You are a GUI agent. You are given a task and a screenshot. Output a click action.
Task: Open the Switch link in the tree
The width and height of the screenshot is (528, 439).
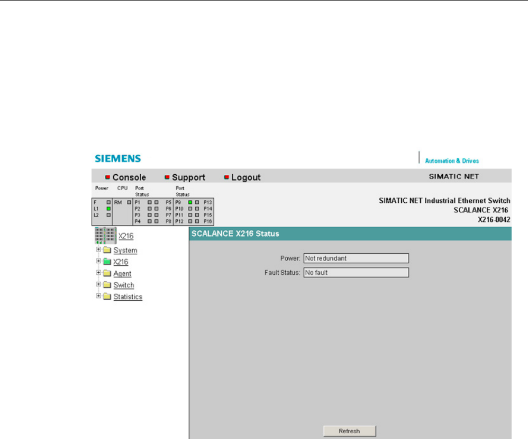124,285
